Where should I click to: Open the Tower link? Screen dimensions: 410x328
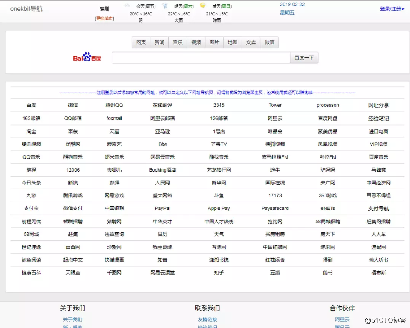[x=275, y=105]
